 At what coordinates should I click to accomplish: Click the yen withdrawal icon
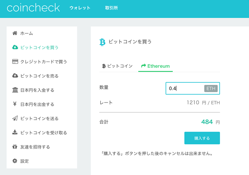(x=15, y=104)
